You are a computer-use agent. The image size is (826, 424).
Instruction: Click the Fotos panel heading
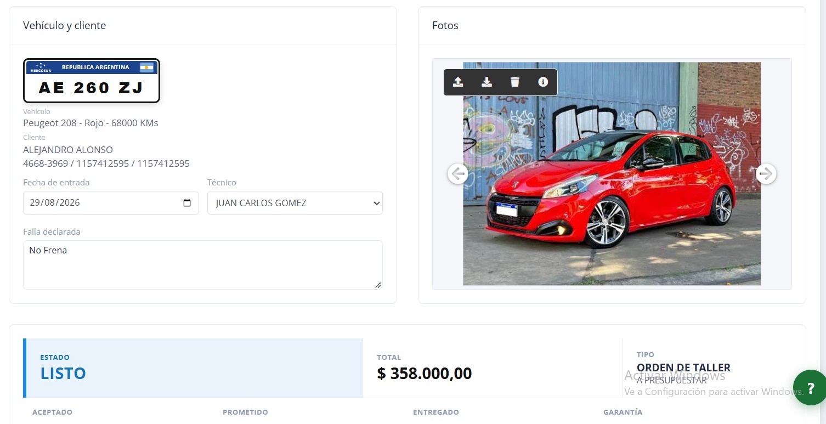tap(445, 25)
